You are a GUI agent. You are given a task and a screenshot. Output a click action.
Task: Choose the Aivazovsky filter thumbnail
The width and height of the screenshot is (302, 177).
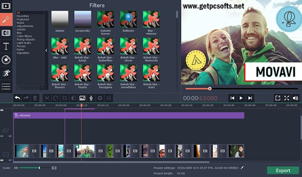pos(83,19)
